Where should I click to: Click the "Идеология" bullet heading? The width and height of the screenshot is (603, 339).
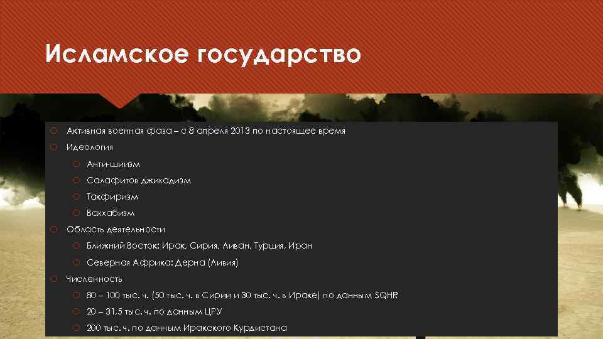90,147
